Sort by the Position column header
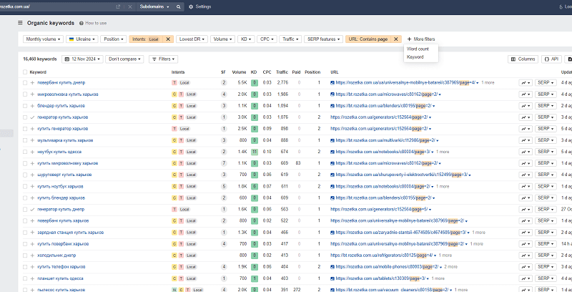The width and height of the screenshot is (572, 292). click(x=312, y=72)
